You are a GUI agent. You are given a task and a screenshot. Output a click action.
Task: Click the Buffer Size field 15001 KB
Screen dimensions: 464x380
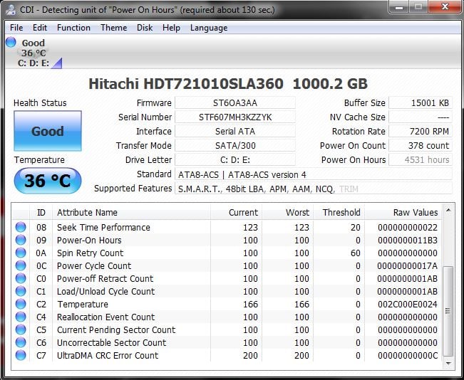[421, 103]
